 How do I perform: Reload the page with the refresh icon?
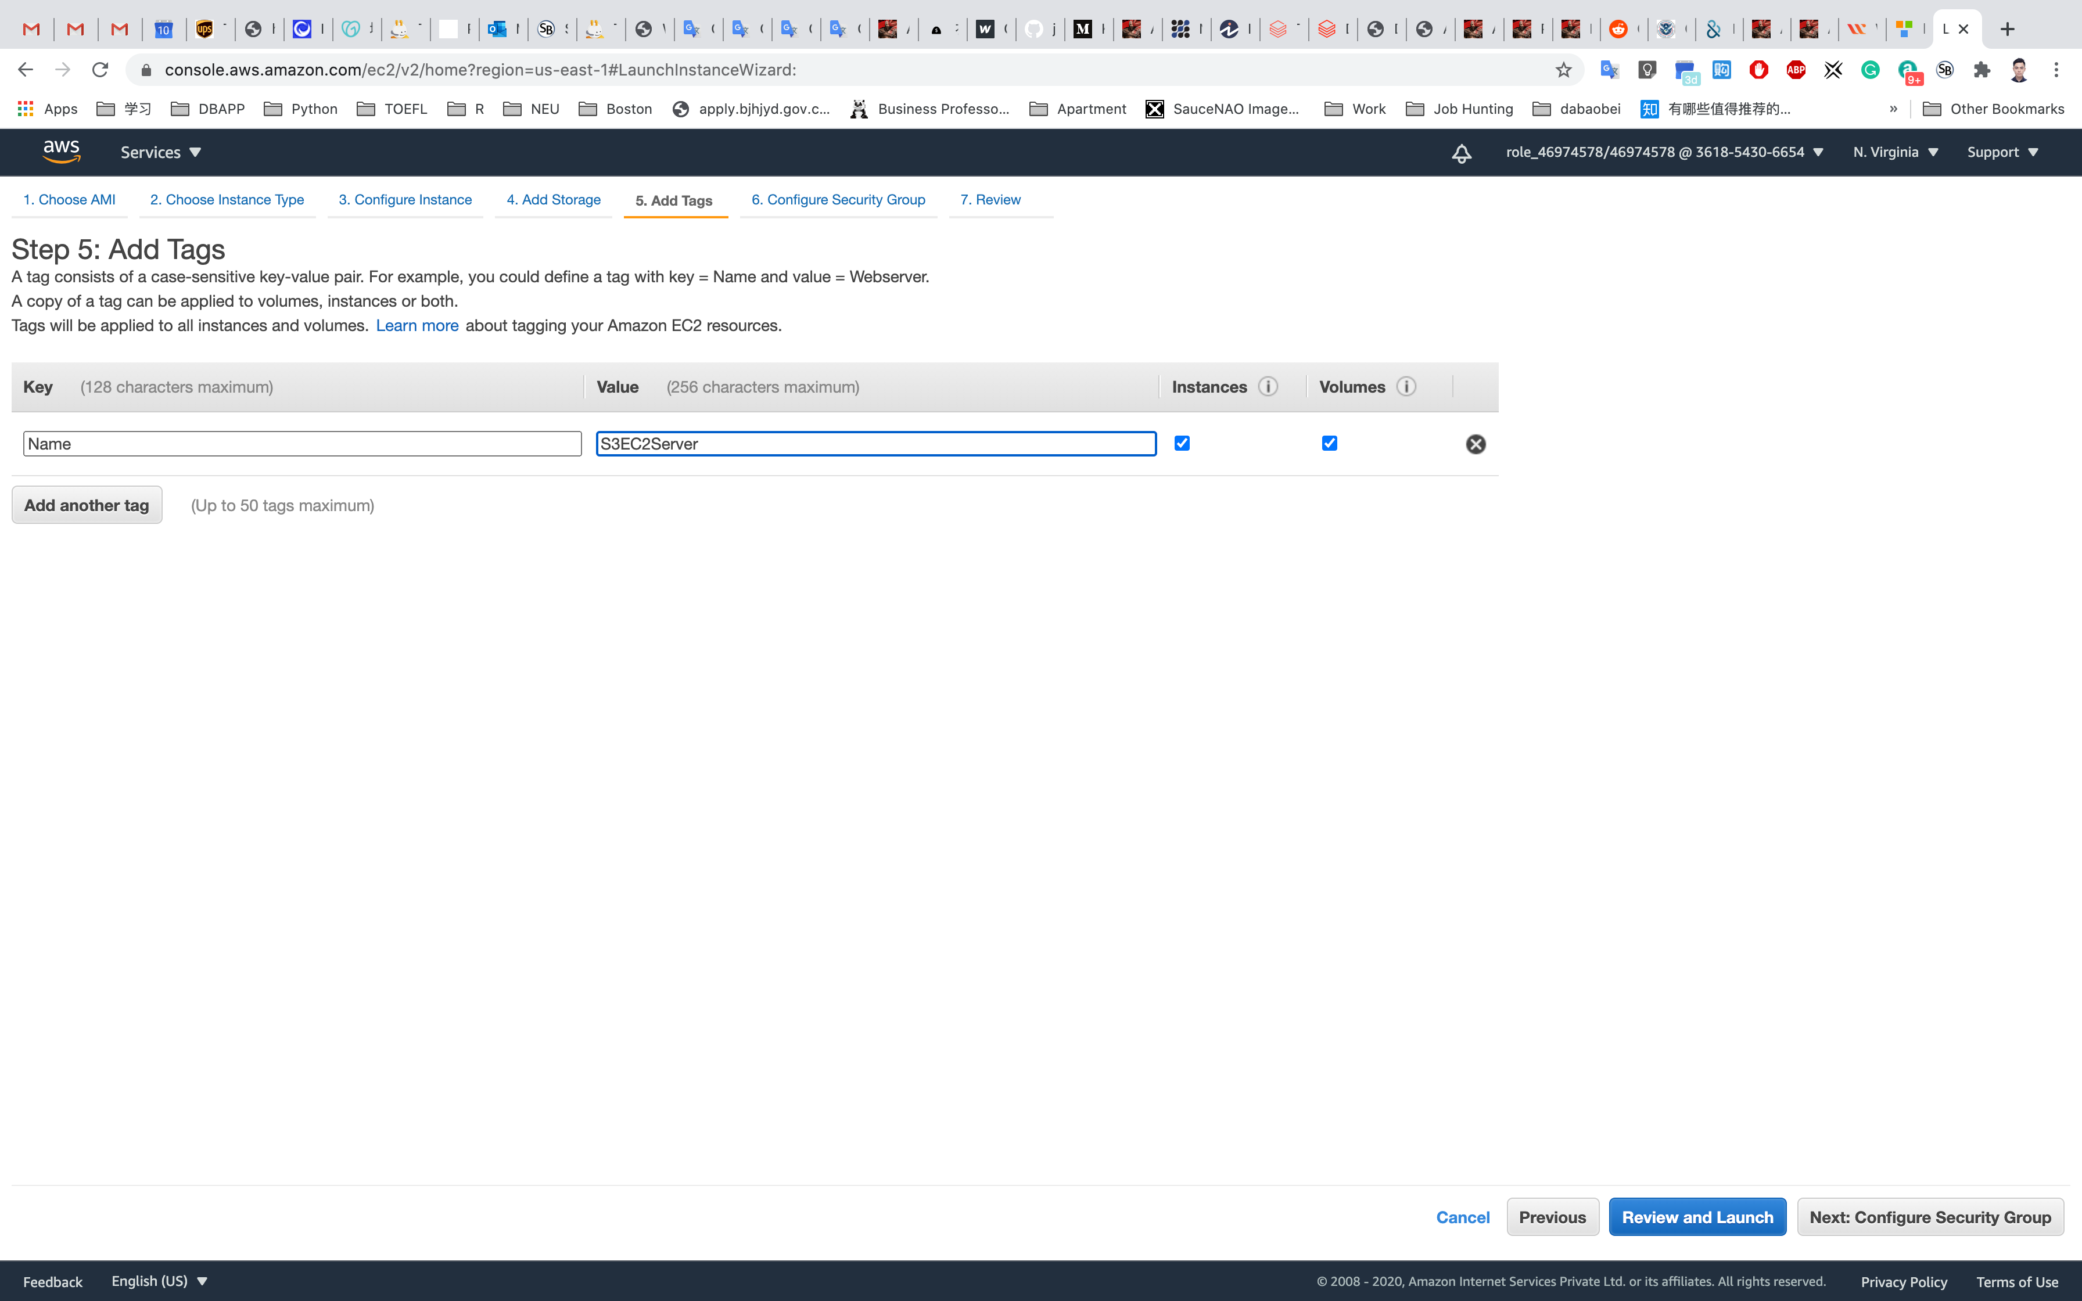pyautogui.click(x=100, y=70)
